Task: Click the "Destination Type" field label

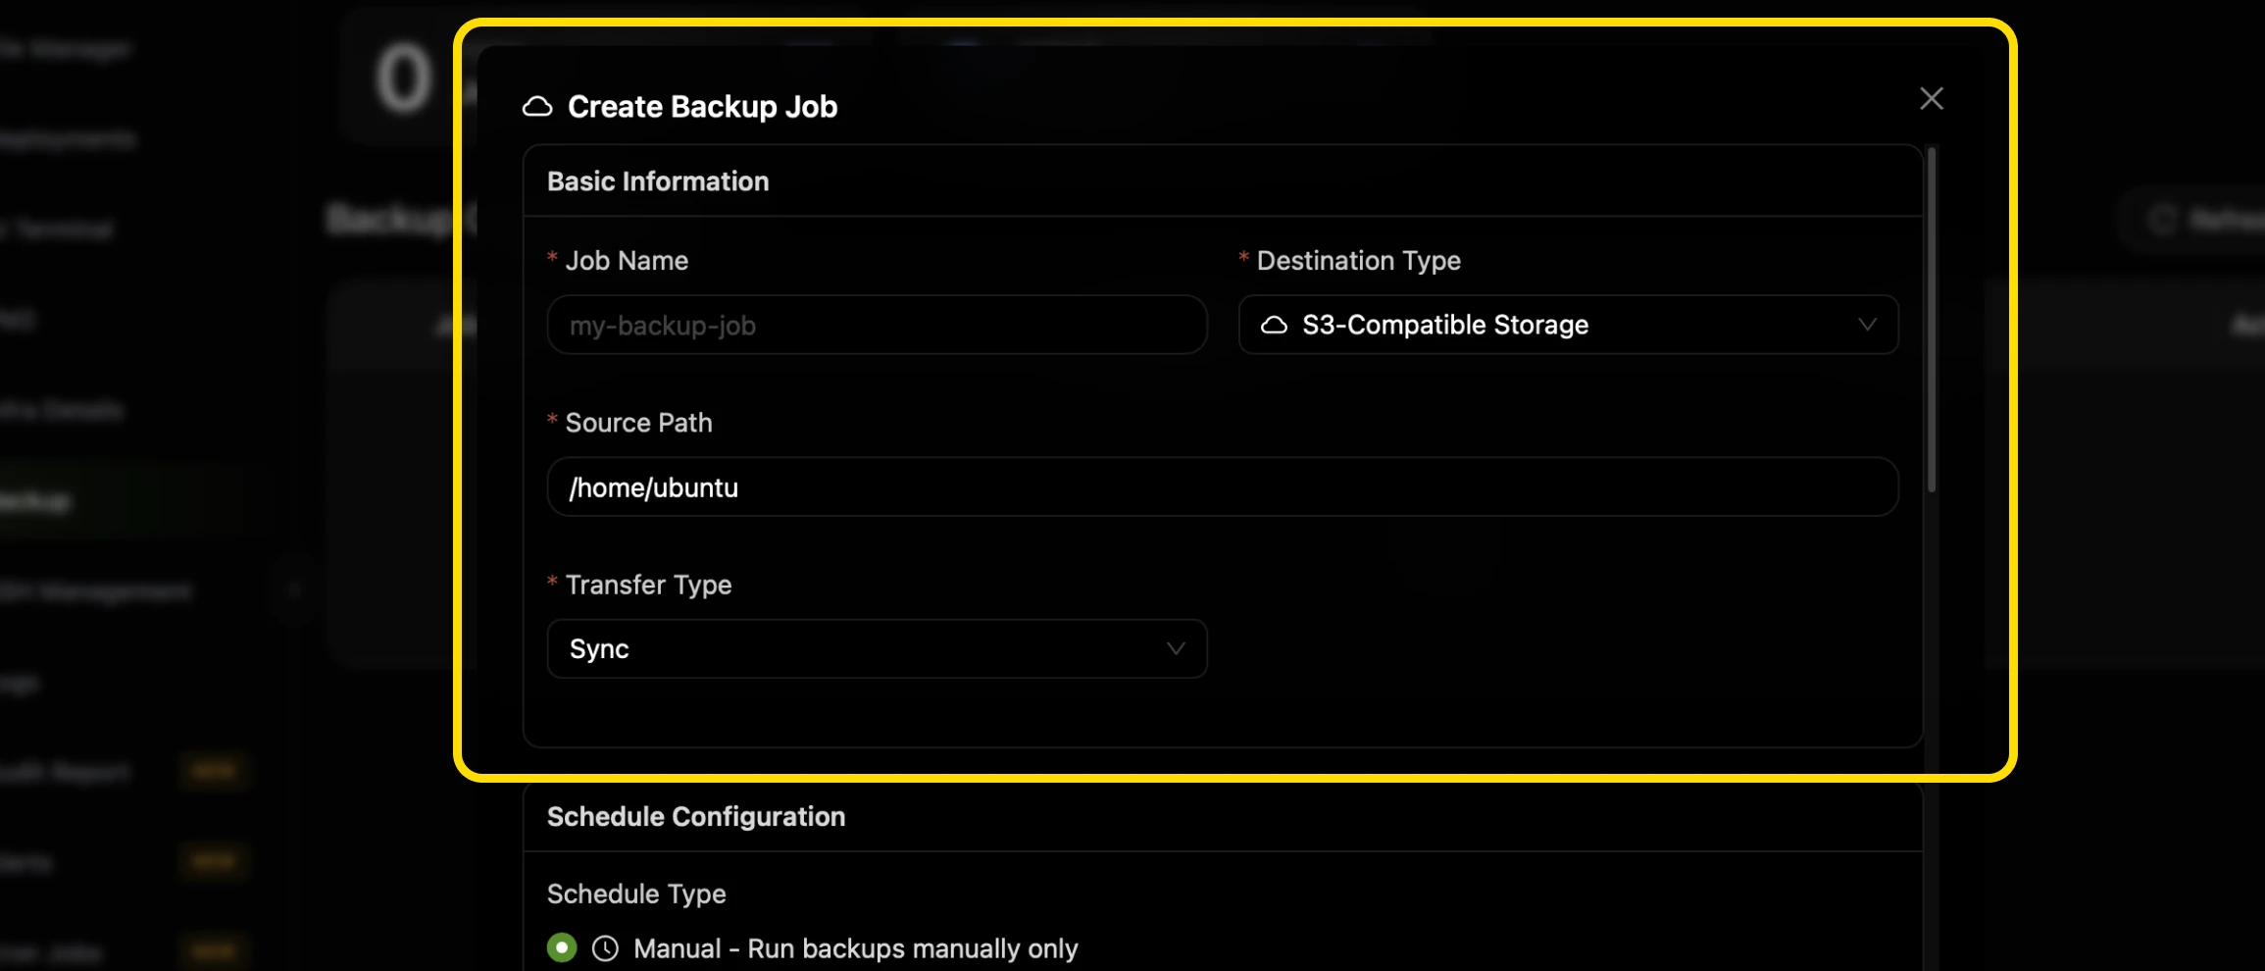Action: 1358,260
